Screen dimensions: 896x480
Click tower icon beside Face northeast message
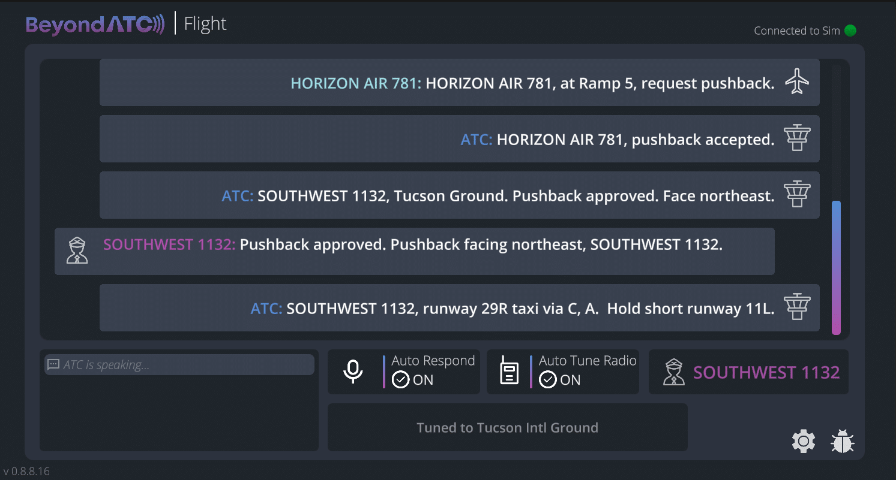(797, 195)
